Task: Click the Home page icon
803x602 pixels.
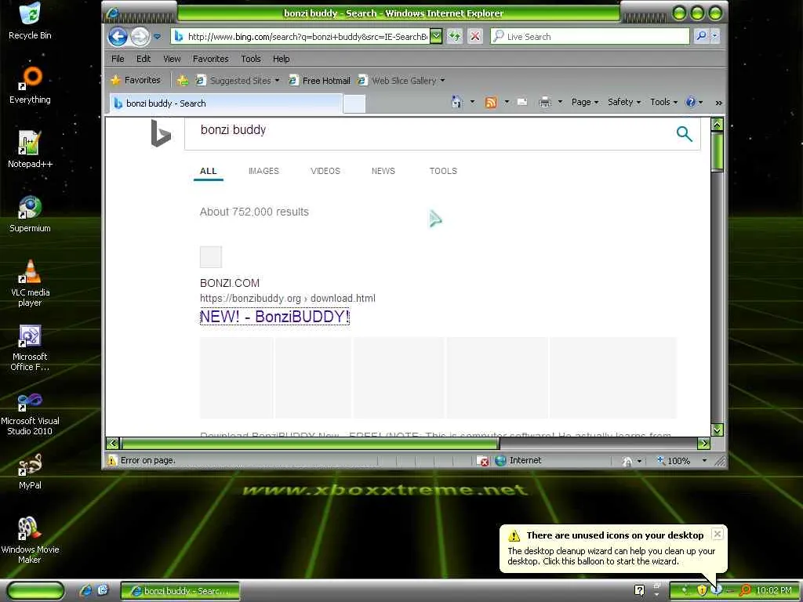Action: click(x=457, y=102)
